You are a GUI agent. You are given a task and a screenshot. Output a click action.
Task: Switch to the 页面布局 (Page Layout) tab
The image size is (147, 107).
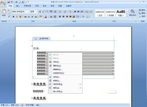27,6
